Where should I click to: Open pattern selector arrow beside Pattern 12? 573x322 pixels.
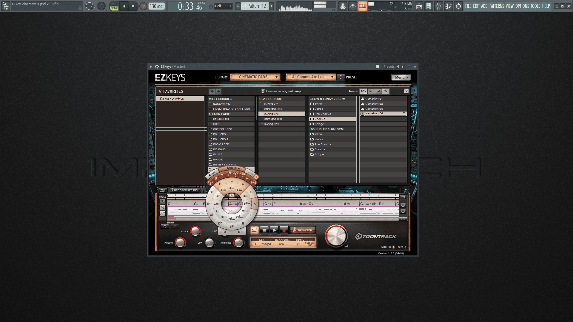tap(238, 6)
